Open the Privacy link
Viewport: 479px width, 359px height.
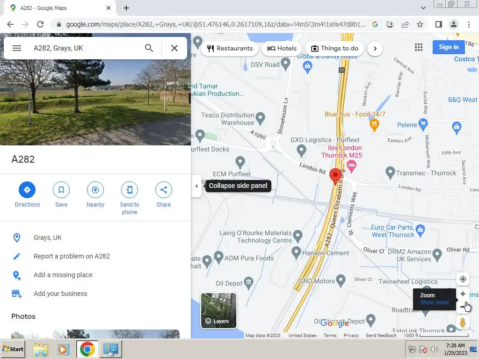(x=351, y=335)
